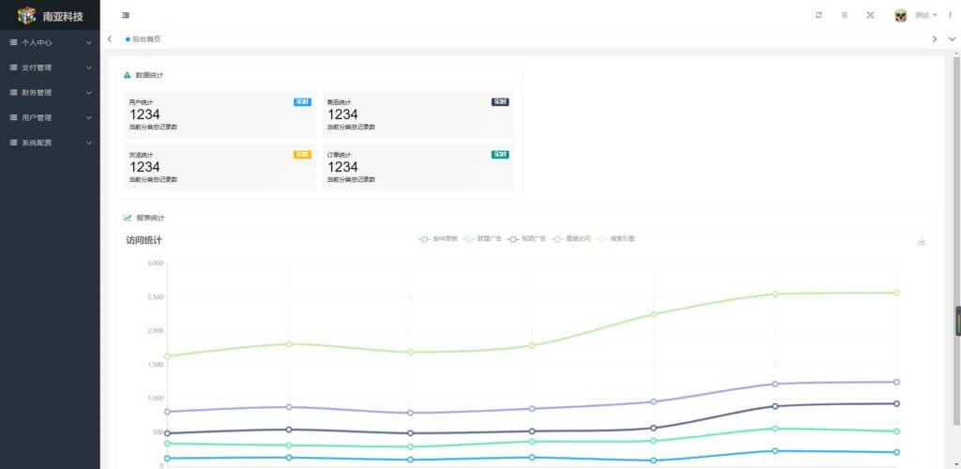Click the green 实时 badge on 订单统计
The height and width of the screenshot is (469, 961).
pyautogui.click(x=500, y=155)
